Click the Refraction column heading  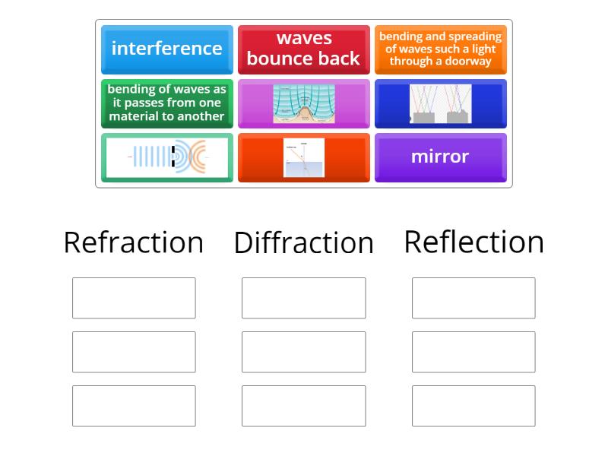tap(134, 242)
